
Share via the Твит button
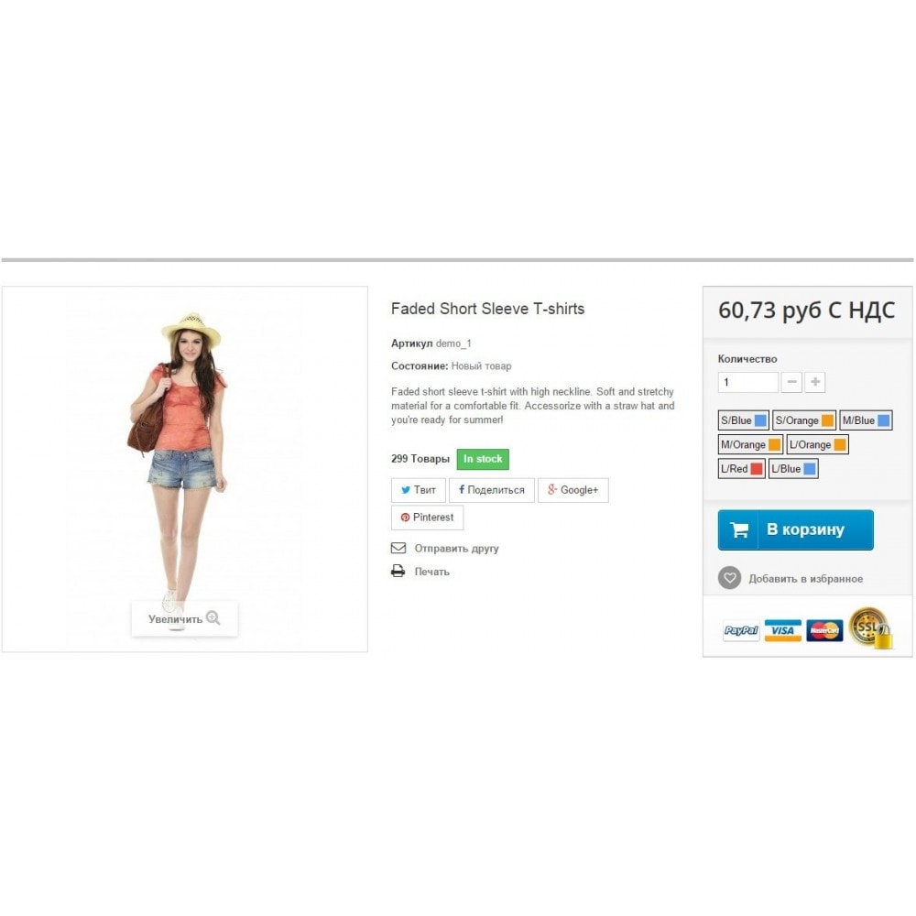(x=419, y=489)
